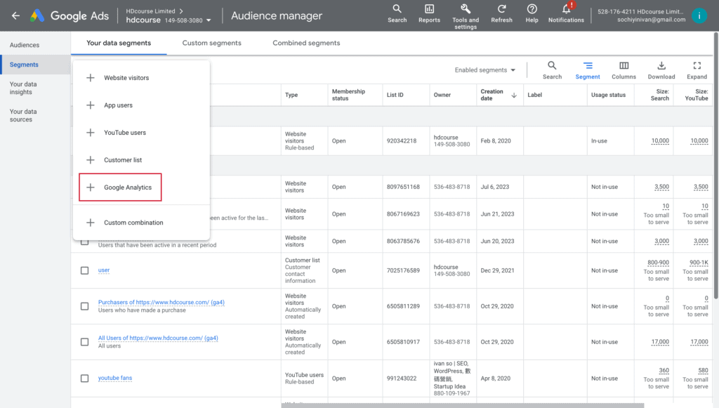Open the Help icon
The width and height of the screenshot is (719, 408).
(x=532, y=14)
